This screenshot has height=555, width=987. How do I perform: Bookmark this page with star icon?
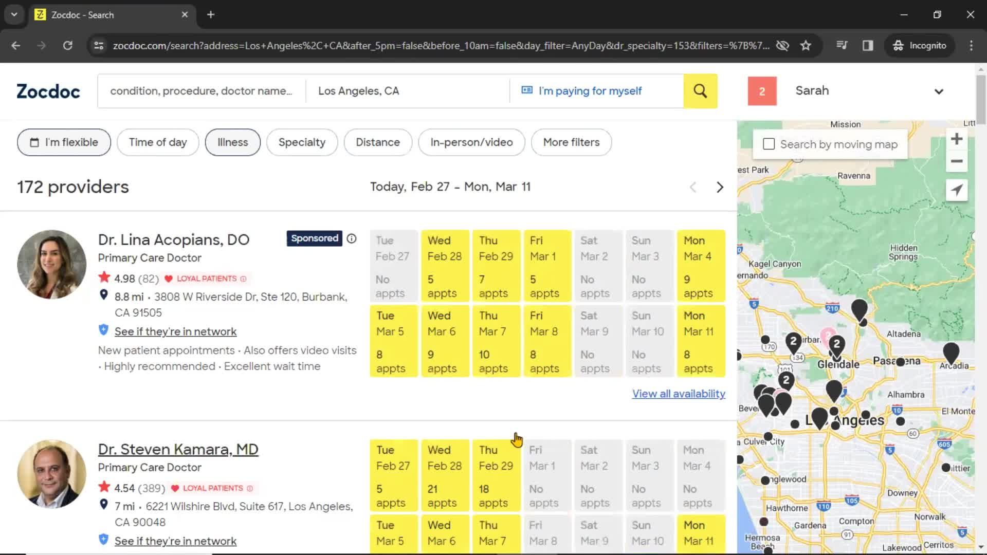806,45
